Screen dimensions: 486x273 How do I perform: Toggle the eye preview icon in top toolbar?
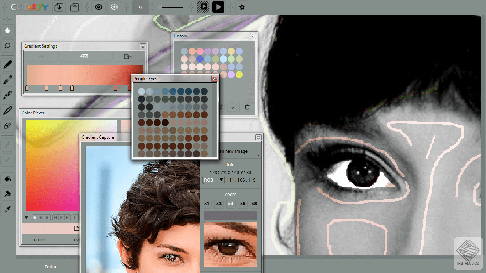(x=99, y=7)
